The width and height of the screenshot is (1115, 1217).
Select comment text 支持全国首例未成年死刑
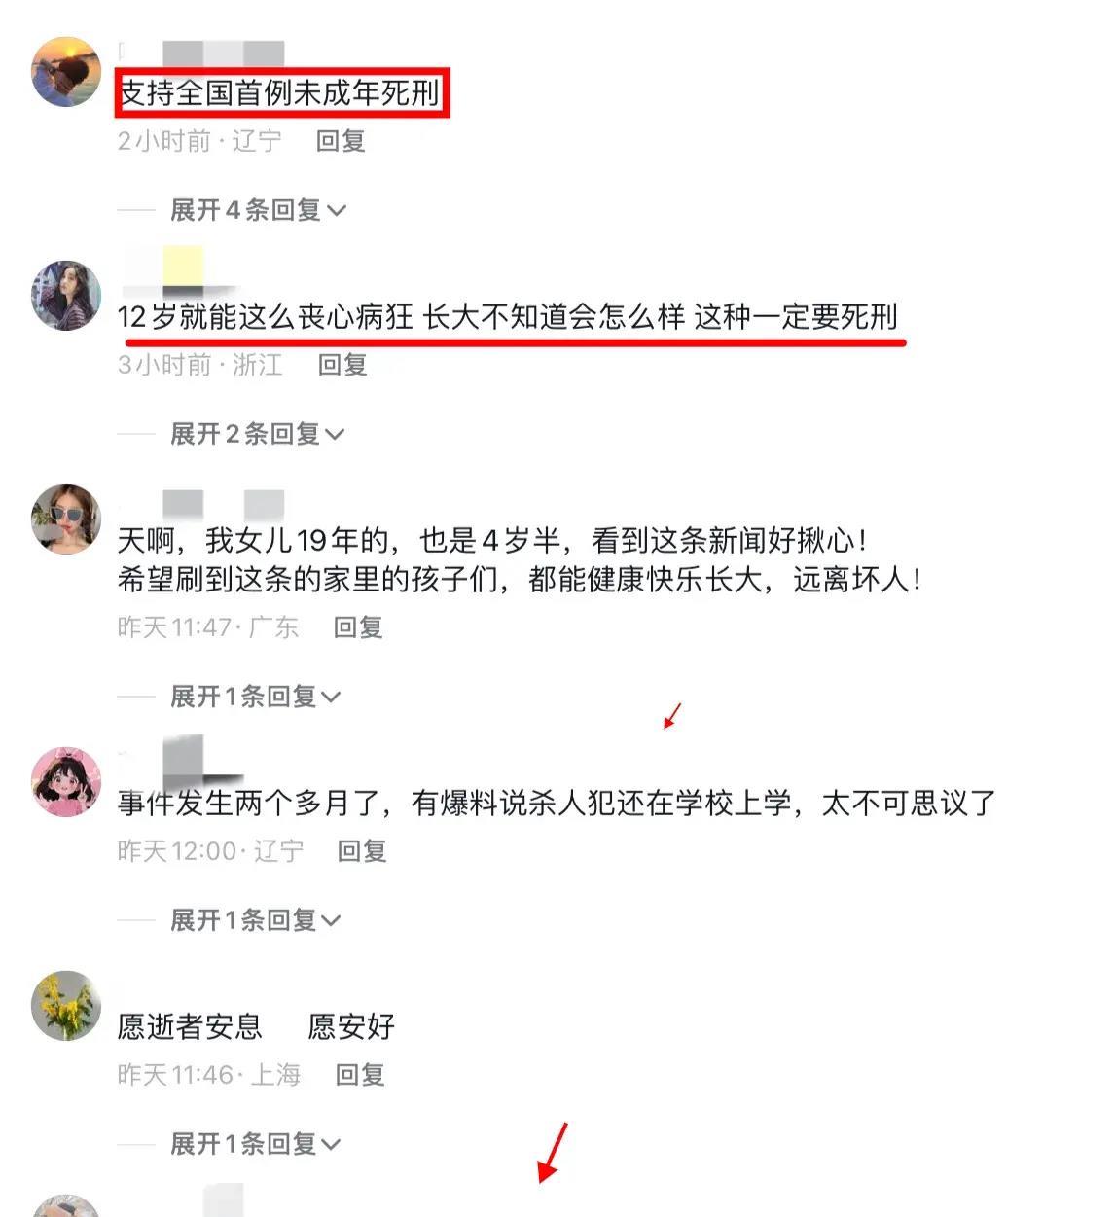[x=280, y=93]
